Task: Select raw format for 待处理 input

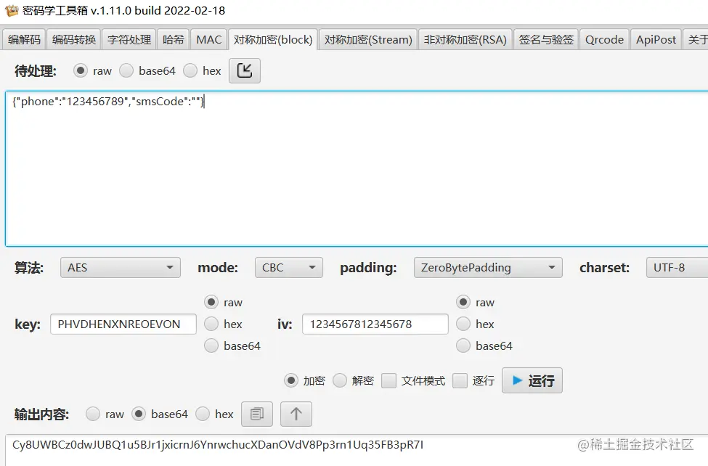Action: (81, 71)
